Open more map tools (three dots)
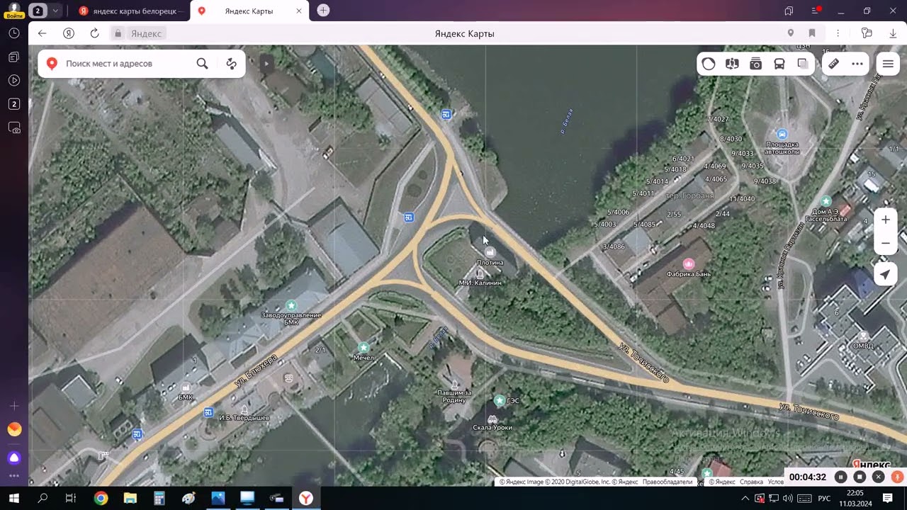The image size is (907, 510). click(857, 64)
